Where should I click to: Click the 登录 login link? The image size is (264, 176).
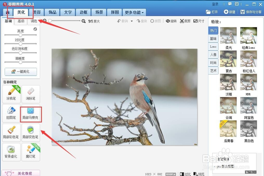click(215, 4)
